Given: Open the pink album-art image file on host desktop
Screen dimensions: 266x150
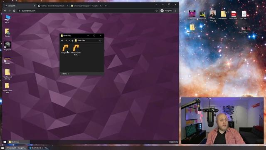Looking at the screenshot, I should [192, 15].
